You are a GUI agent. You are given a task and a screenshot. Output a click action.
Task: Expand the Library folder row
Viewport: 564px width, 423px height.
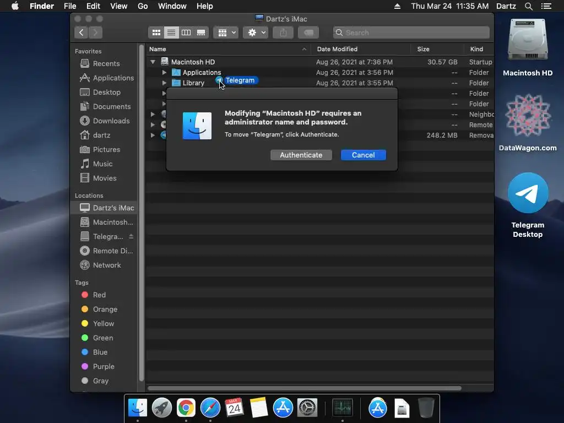point(164,83)
